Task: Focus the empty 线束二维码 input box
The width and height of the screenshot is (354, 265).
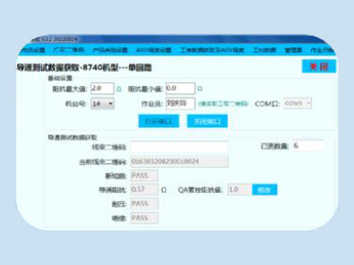Action: (179, 147)
